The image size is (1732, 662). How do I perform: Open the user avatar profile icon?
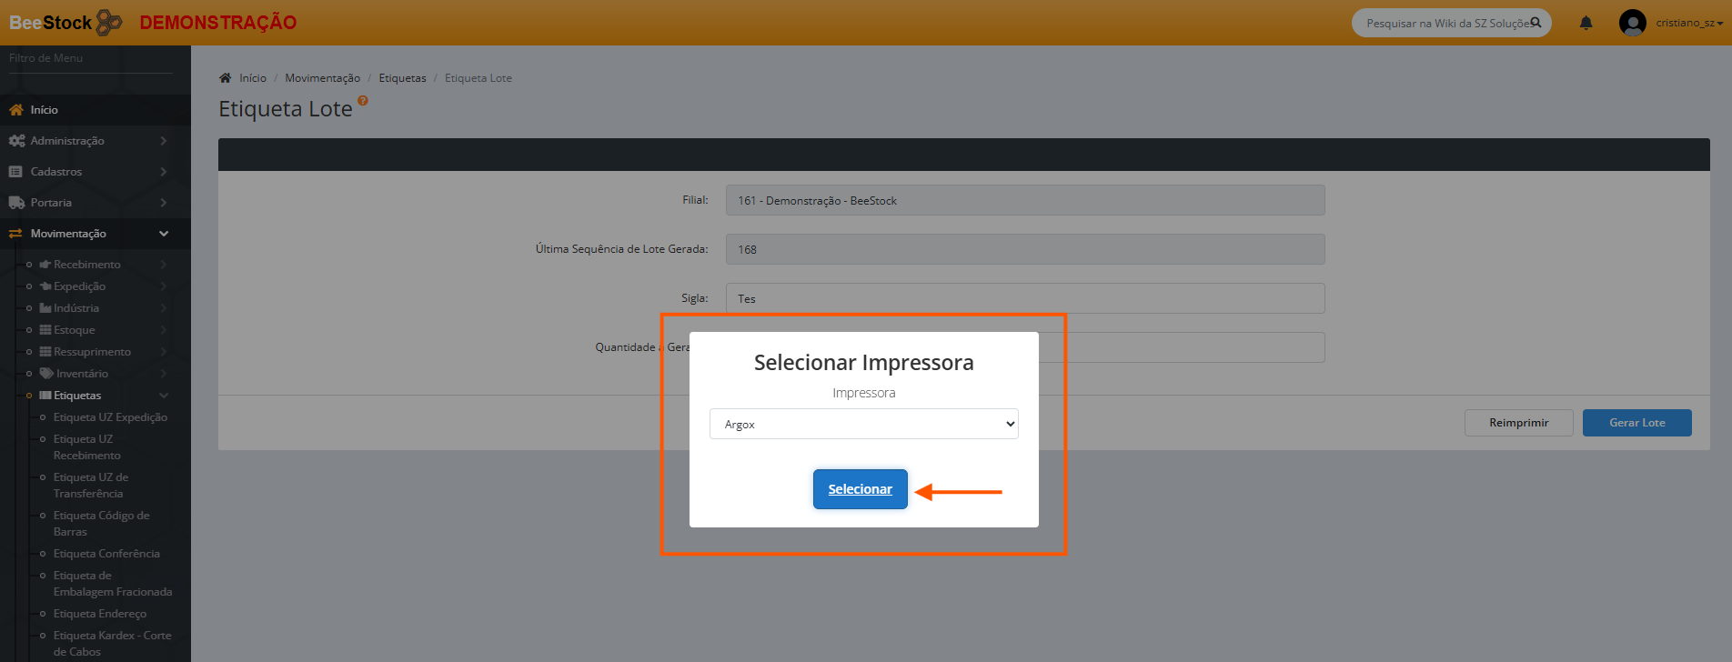[x=1633, y=23]
